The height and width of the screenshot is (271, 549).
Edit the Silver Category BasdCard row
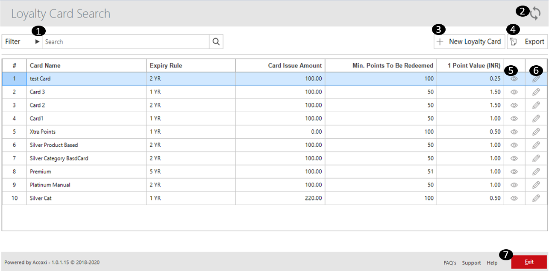click(536, 158)
